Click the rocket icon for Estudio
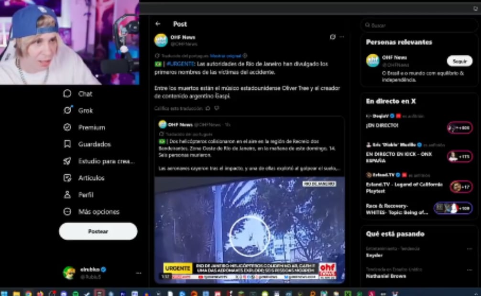The width and height of the screenshot is (481, 296). click(x=67, y=161)
